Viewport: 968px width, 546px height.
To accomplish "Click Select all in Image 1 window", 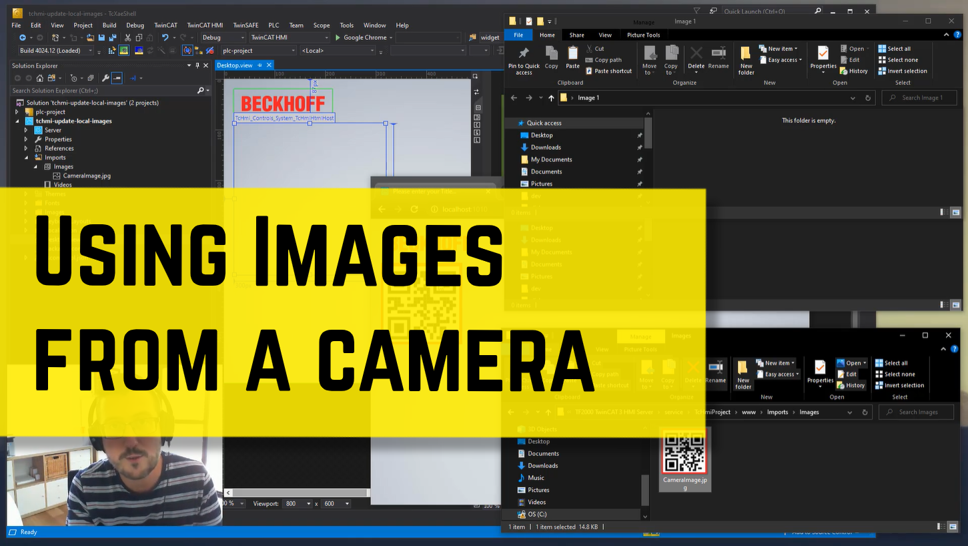I will [894, 49].
